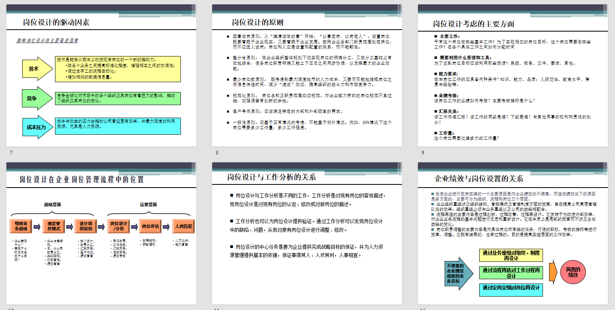This screenshot has height=310, width=615.
Task: Click the 设计组织架构 process box
Action: (x=86, y=226)
